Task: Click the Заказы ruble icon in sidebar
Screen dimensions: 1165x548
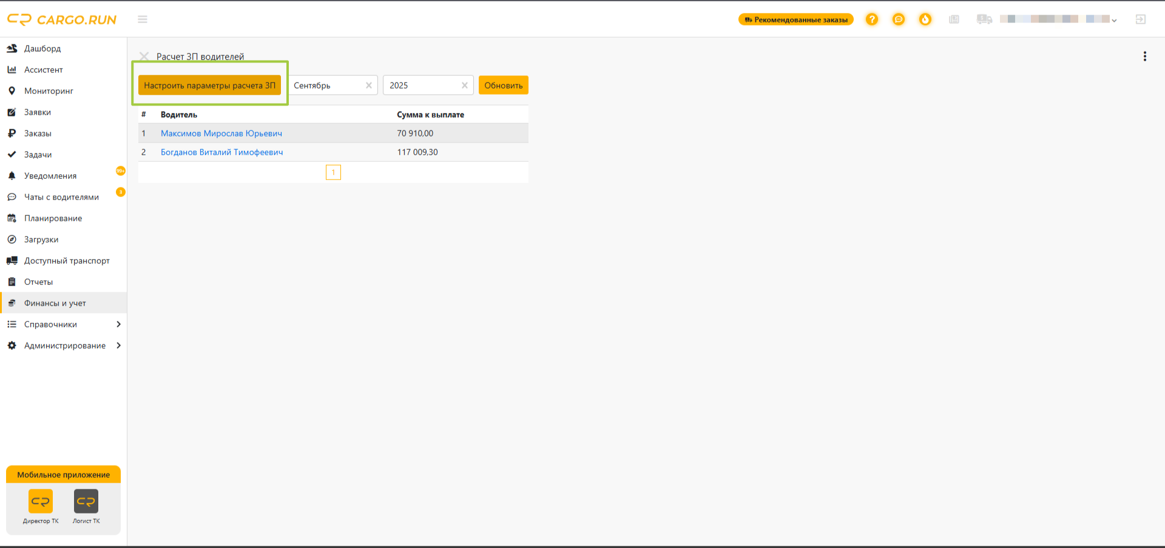Action: tap(12, 133)
